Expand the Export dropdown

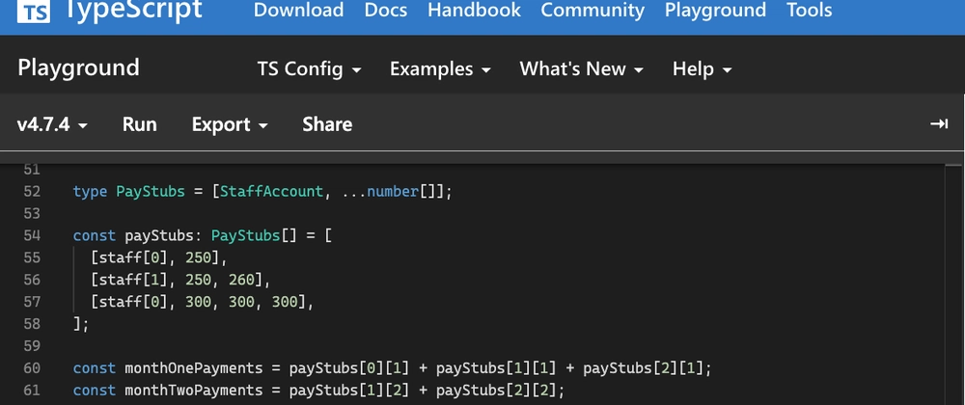[x=230, y=124]
